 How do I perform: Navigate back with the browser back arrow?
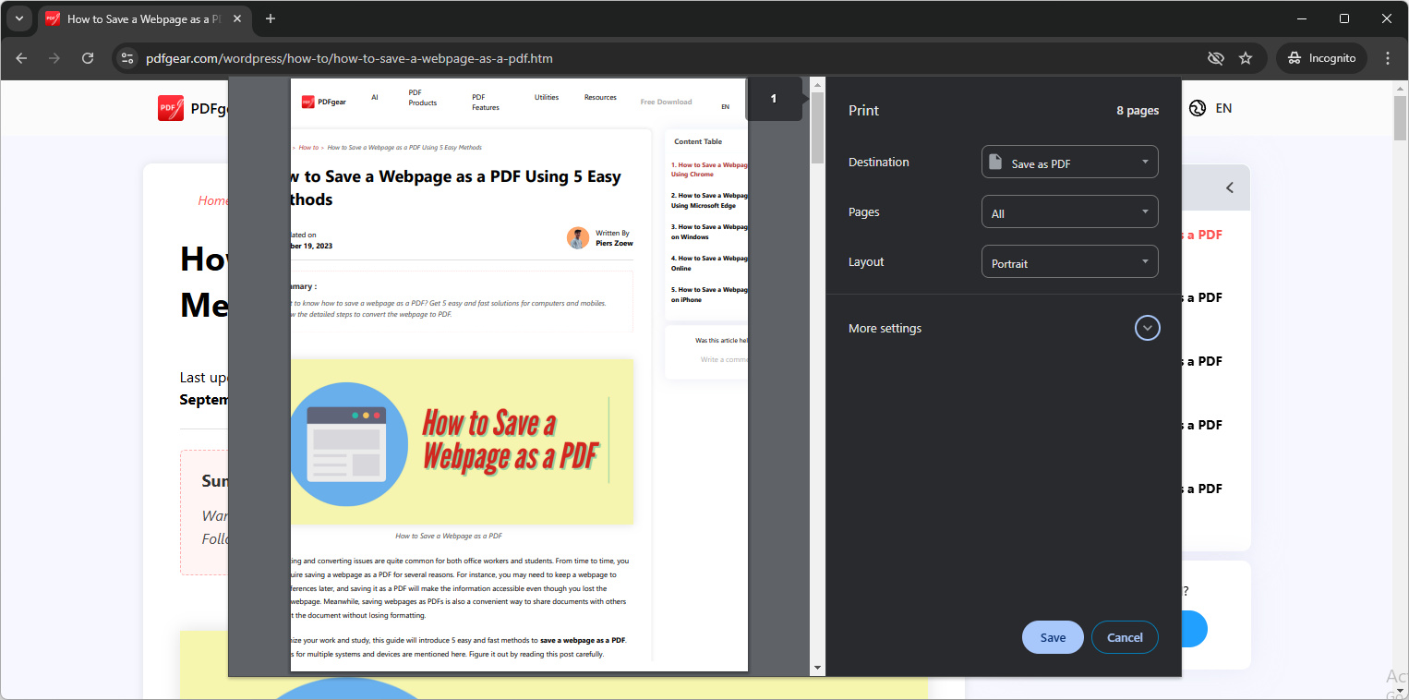pos(21,57)
